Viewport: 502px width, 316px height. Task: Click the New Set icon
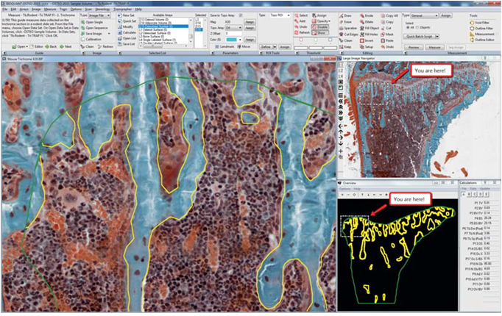pos(120,15)
